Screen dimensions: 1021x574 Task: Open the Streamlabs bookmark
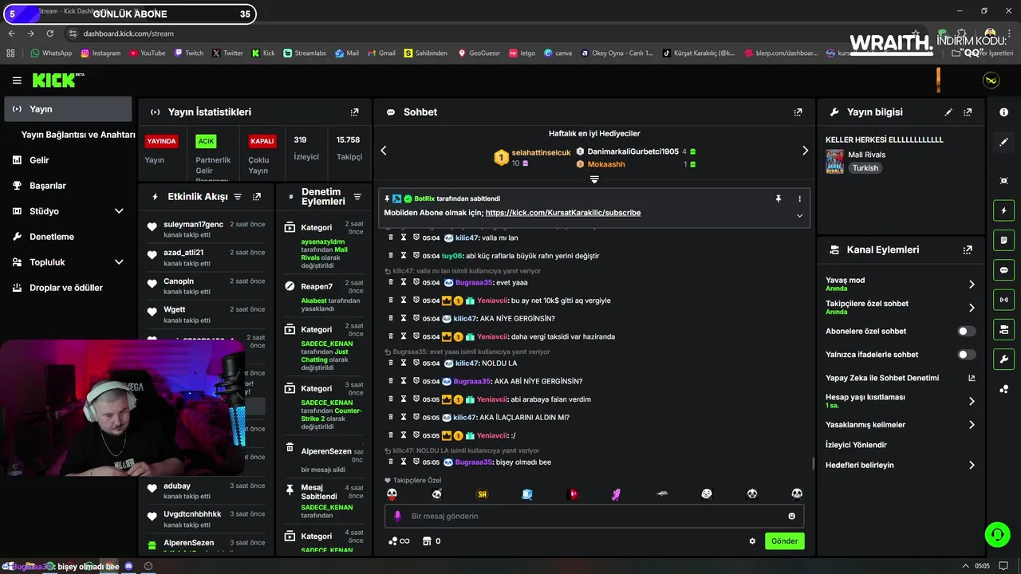304,53
